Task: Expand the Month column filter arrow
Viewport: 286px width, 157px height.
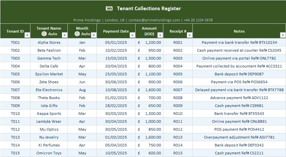Action: [94, 35]
